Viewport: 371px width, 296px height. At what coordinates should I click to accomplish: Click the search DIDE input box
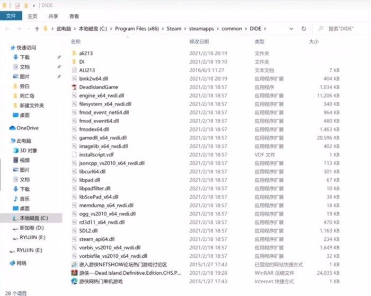pos(343,29)
